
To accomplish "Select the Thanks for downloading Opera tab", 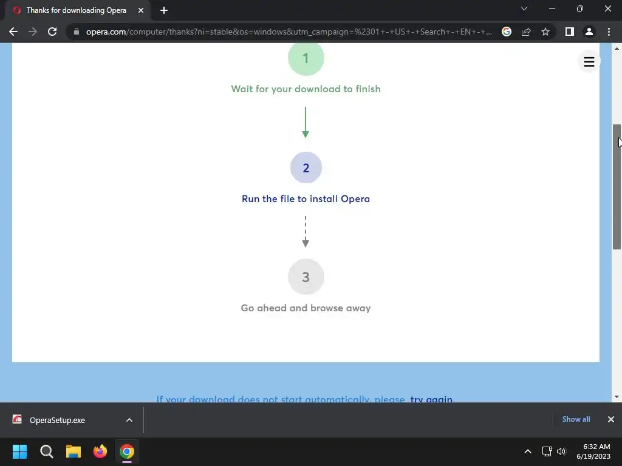I will tap(77, 10).
